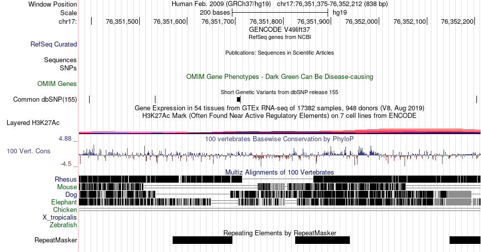Click the 200 bases scale bar

(x=280, y=13)
